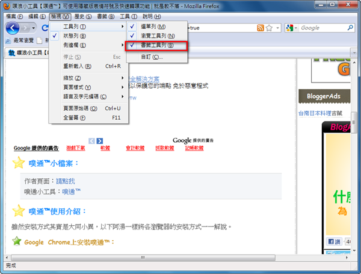Screen dimensions: 361x274
Task: Click the 遊戲下載 ad link
Action: [76, 148]
